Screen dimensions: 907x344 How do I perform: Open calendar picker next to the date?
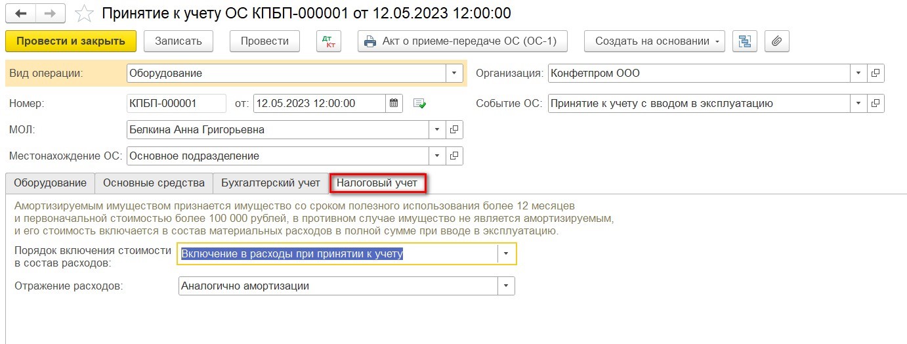tap(394, 103)
